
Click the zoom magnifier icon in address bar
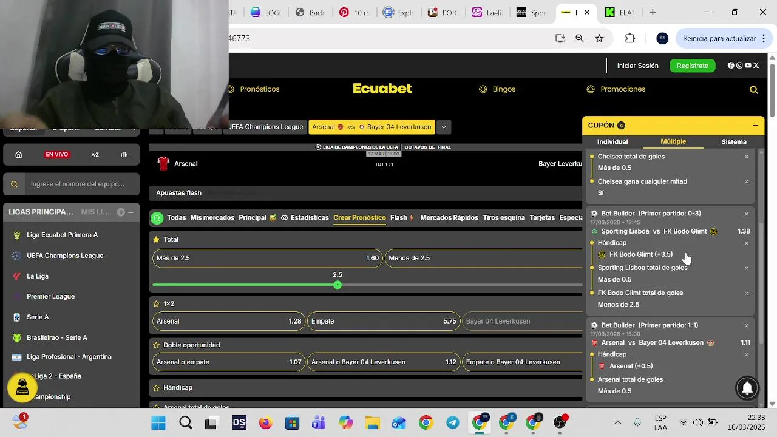[580, 38]
